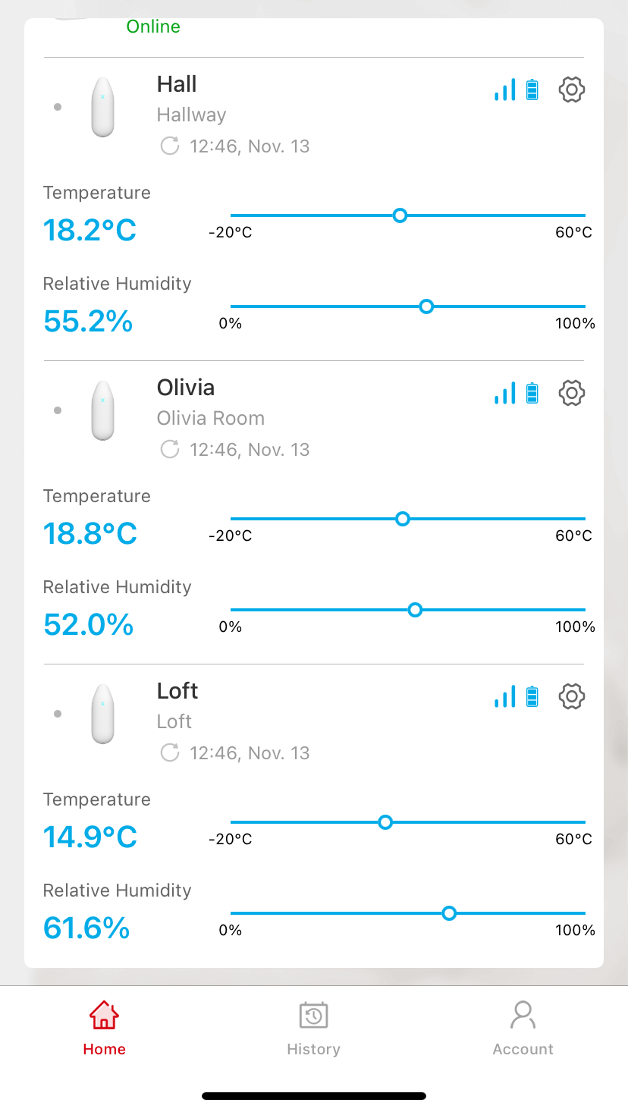
Task: Open settings gear for Olivia sensor
Action: [571, 393]
